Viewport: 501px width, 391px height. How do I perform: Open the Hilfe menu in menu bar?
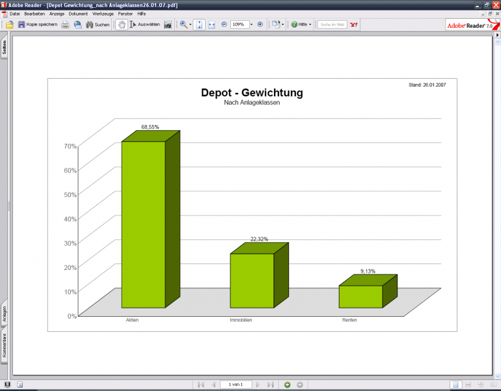142,14
